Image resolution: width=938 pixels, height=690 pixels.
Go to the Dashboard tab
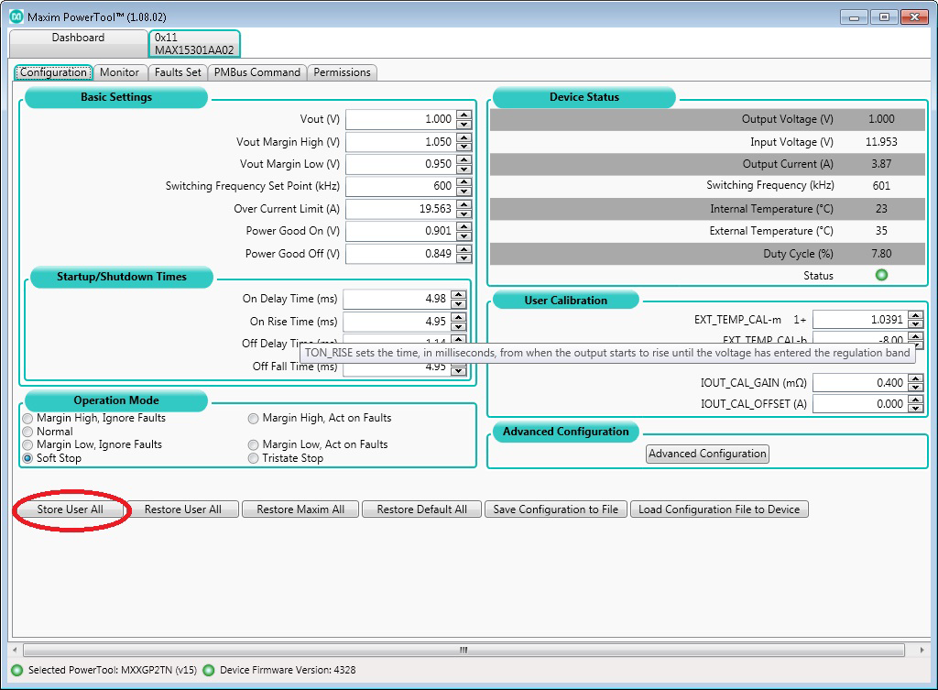point(79,38)
